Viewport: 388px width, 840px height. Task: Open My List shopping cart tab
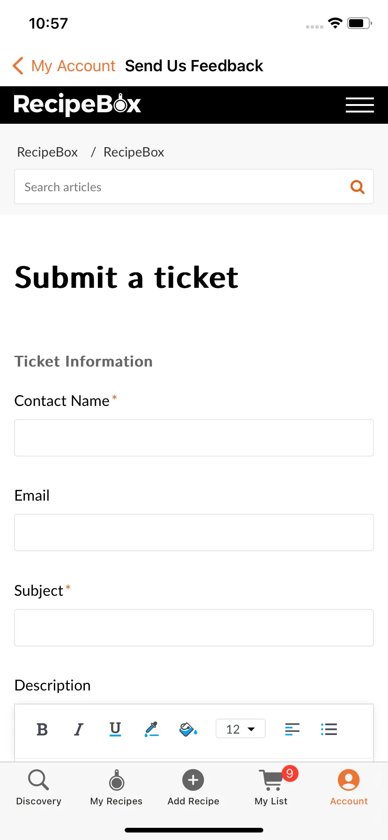(x=272, y=787)
